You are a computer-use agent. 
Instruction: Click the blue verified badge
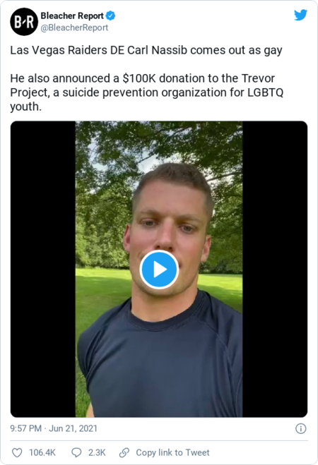pos(110,16)
